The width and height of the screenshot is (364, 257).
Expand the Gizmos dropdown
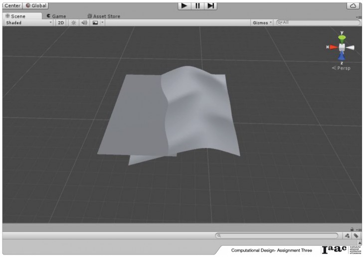262,23
